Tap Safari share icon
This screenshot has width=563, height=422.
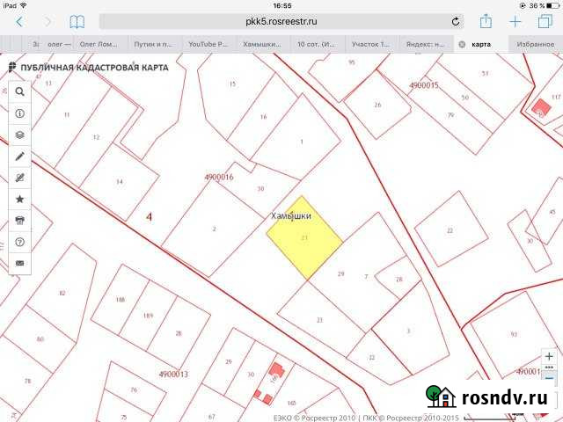point(485,21)
